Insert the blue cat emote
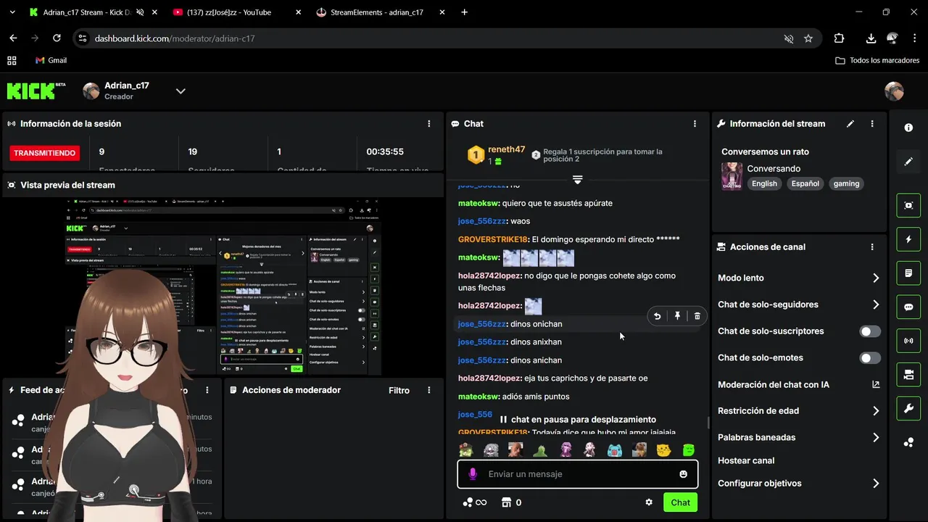928x522 pixels. tap(614, 450)
